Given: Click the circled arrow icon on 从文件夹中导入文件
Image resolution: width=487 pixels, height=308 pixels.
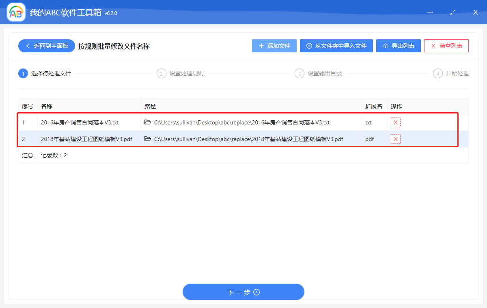Looking at the screenshot, I should (x=309, y=46).
